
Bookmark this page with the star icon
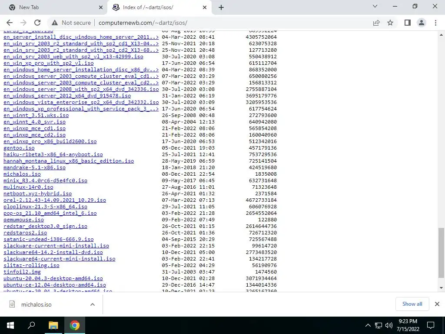[x=390, y=23]
